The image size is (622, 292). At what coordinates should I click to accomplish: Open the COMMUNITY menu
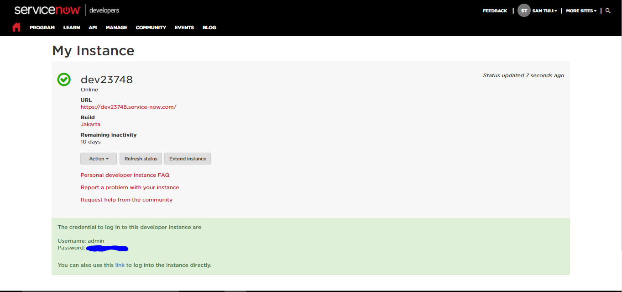(x=151, y=27)
